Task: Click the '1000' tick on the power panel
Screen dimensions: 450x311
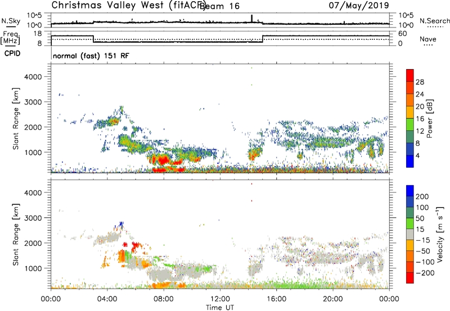Action: [x=33, y=152]
